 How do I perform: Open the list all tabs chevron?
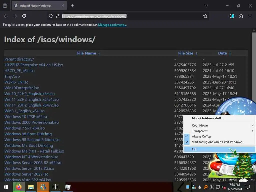pyautogui.click(x=206, y=5)
